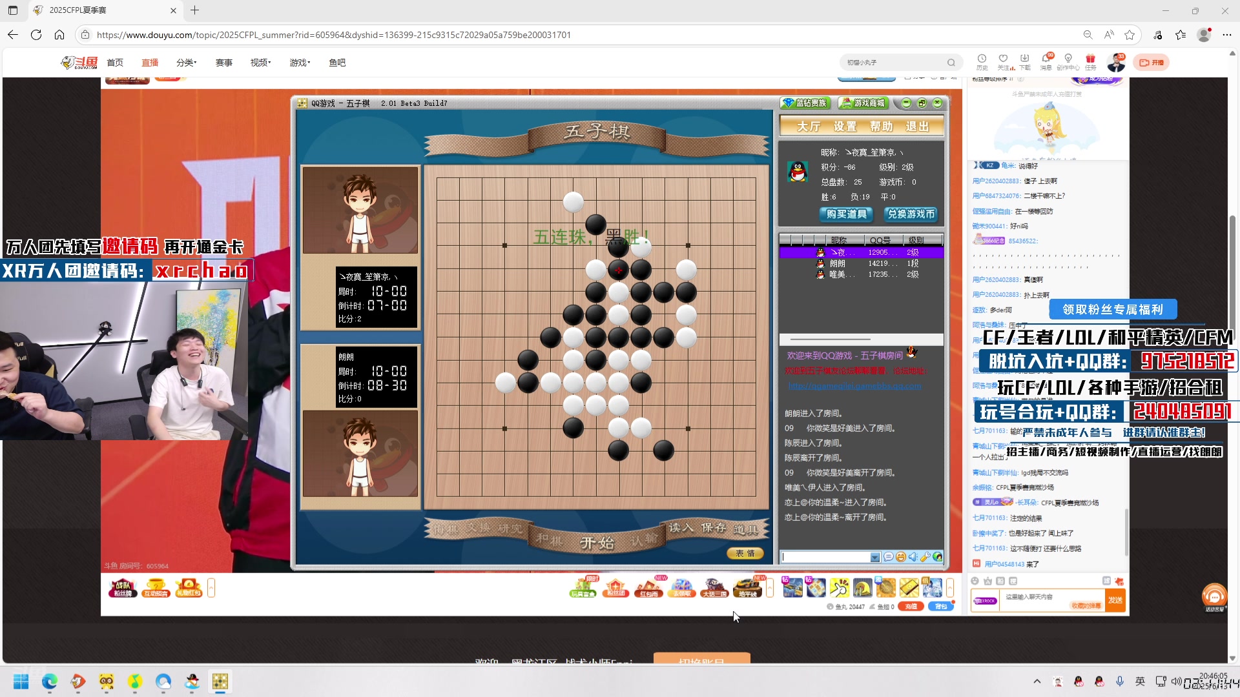Image resolution: width=1240 pixels, height=697 pixels.
Task: Expand the 分类 category dropdown
Action: pos(186,63)
